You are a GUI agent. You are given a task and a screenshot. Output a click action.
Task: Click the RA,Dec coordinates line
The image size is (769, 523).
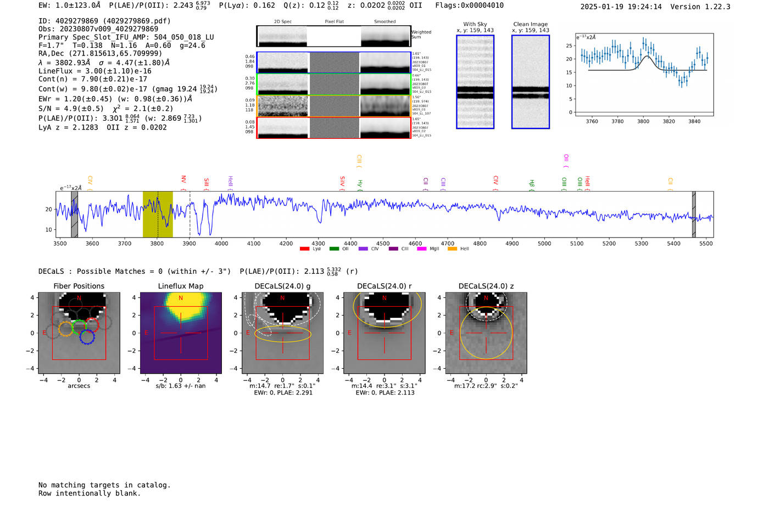coord(101,54)
